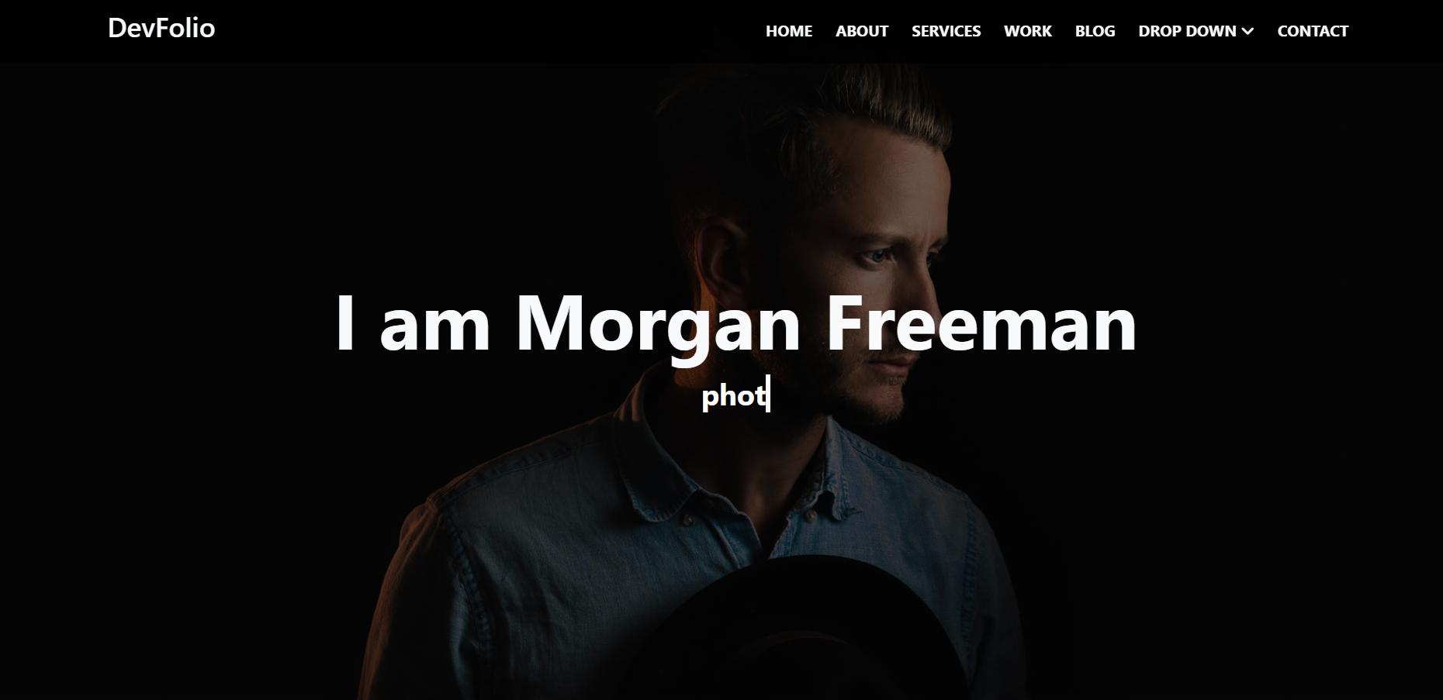Image resolution: width=1443 pixels, height=700 pixels.
Task: Click the chevron arrow beside DROP DOWN
Action: coord(1247,32)
